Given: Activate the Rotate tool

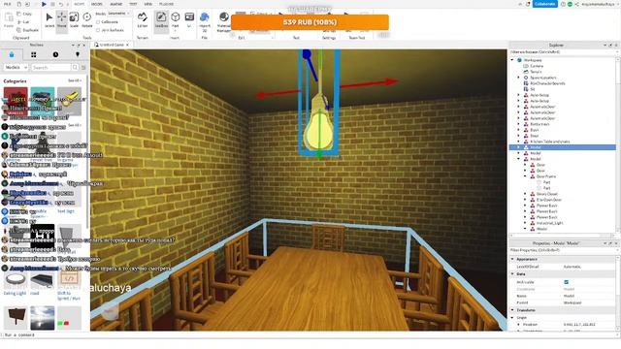Looking at the screenshot, I should [86, 20].
